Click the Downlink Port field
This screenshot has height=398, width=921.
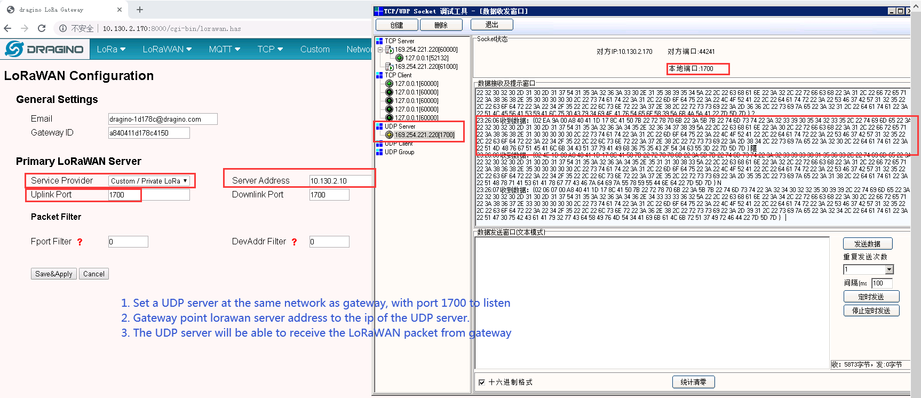click(x=329, y=195)
